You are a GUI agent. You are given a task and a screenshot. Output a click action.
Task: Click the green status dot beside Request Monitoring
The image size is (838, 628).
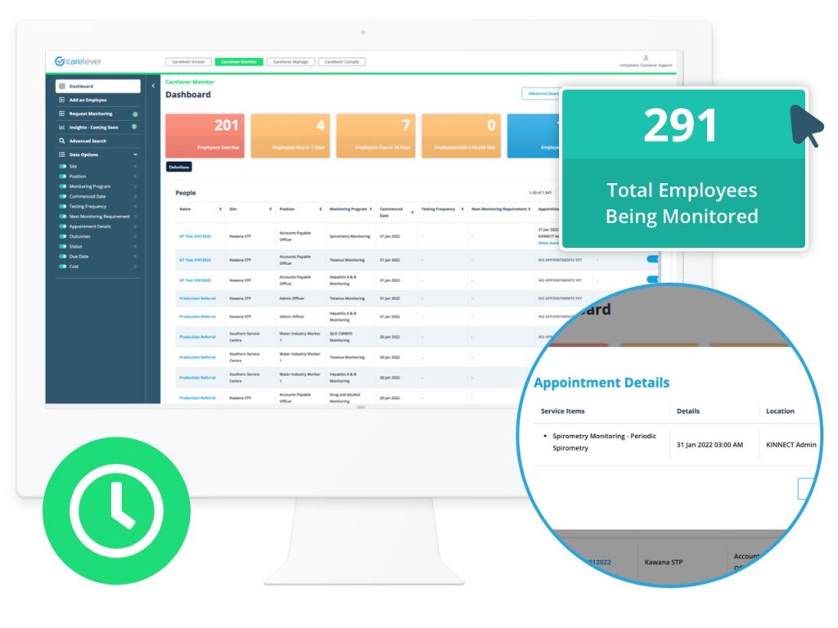tap(134, 113)
